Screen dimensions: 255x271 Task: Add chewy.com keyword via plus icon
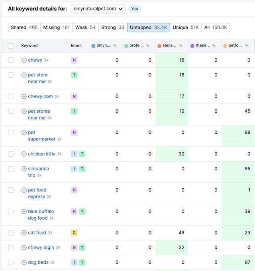click(24, 96)
